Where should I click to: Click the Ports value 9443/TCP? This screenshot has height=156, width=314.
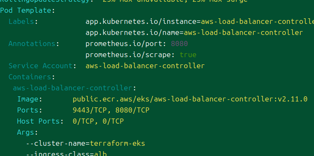(x=90, y=110)
